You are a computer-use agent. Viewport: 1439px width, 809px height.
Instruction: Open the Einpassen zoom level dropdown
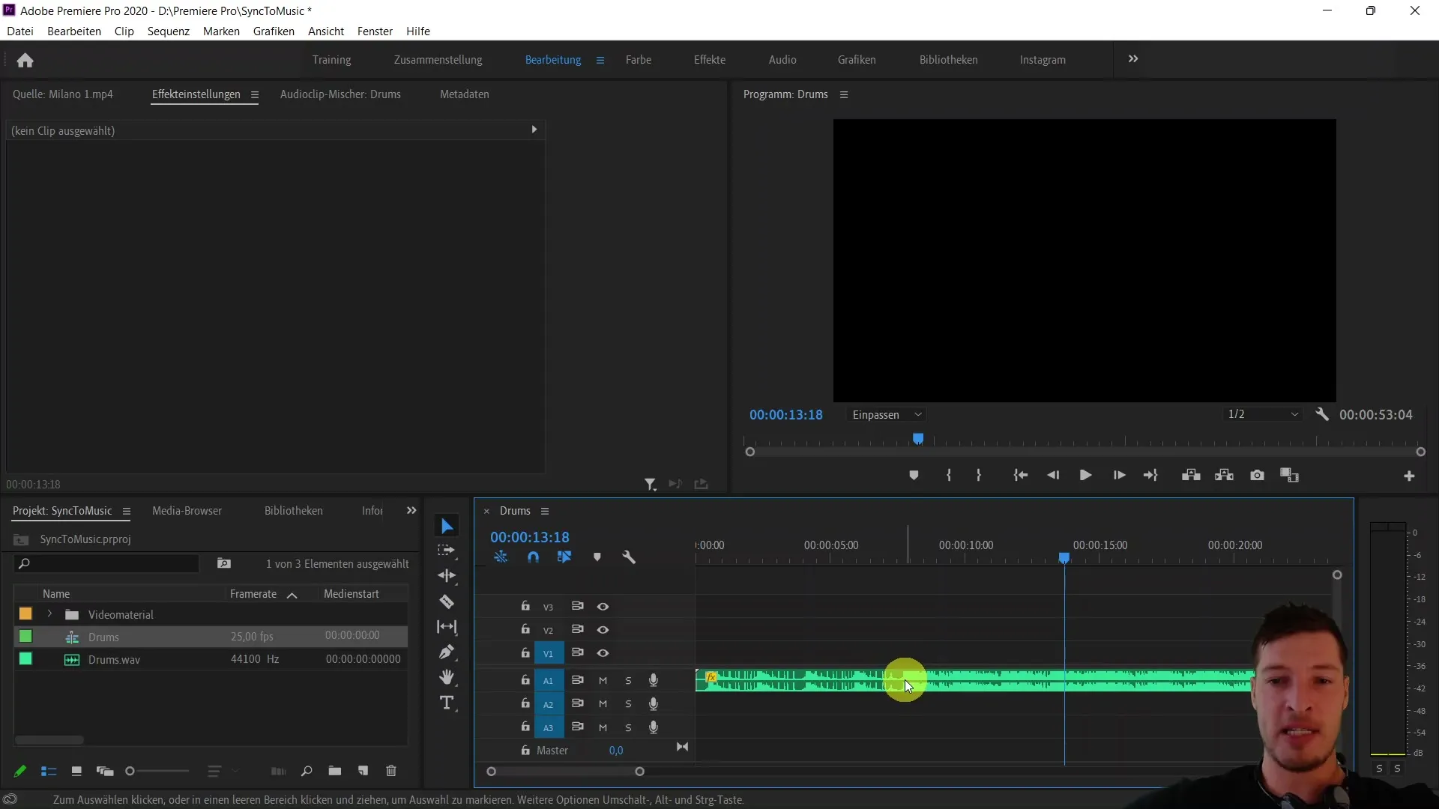887,415
